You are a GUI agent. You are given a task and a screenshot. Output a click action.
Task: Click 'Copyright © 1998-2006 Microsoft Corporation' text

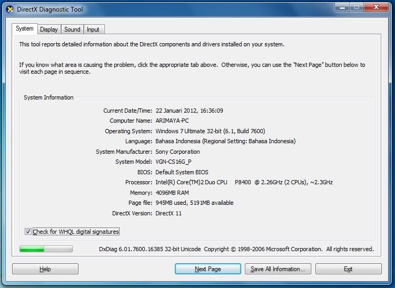[x=263, y=249]
